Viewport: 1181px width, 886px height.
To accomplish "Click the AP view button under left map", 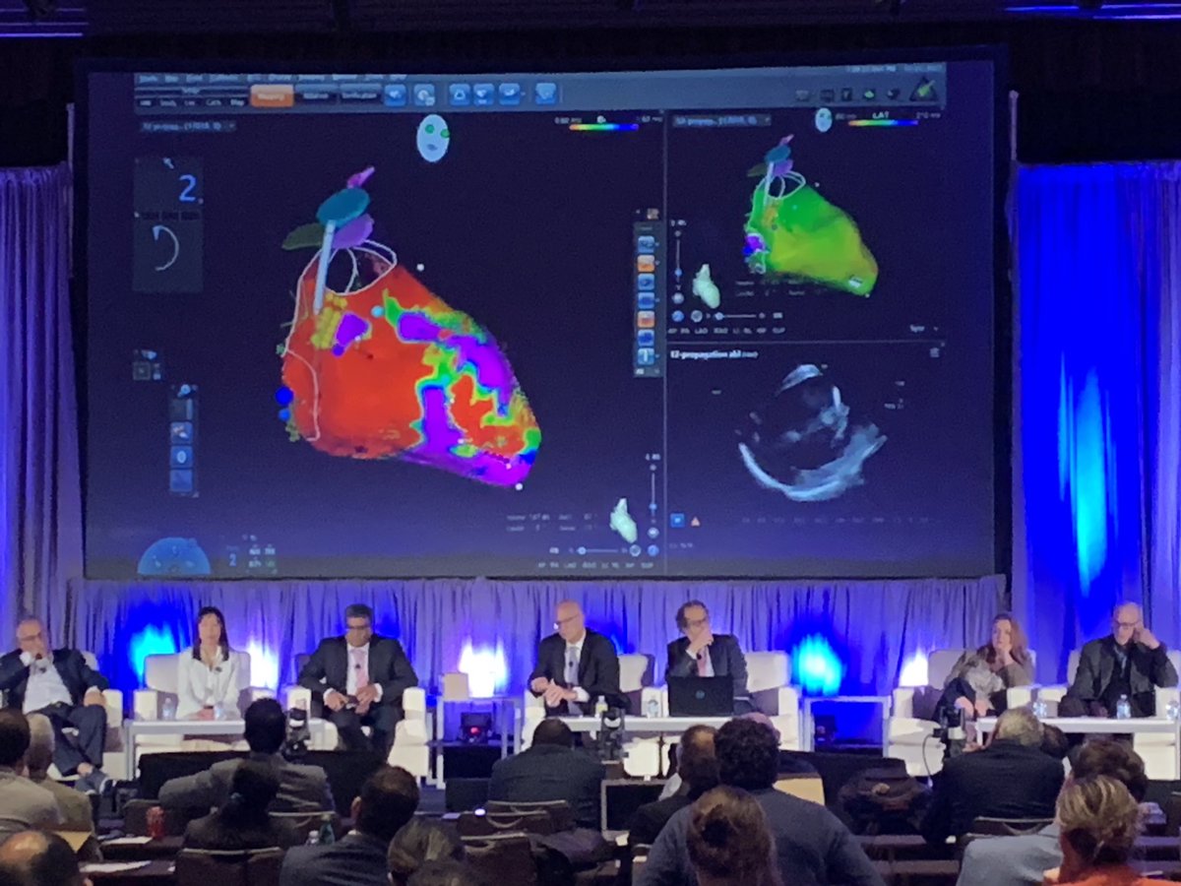I will click(x=541, y=565).
